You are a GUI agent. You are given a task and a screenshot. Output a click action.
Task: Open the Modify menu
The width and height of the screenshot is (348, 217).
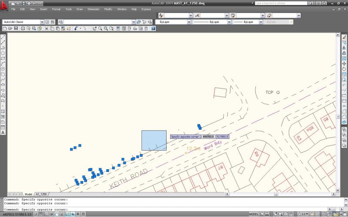click(x=108, y=9)
